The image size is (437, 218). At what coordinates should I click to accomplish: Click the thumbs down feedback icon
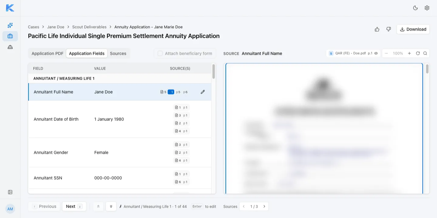pyautogui.click(x=388, y=29)
